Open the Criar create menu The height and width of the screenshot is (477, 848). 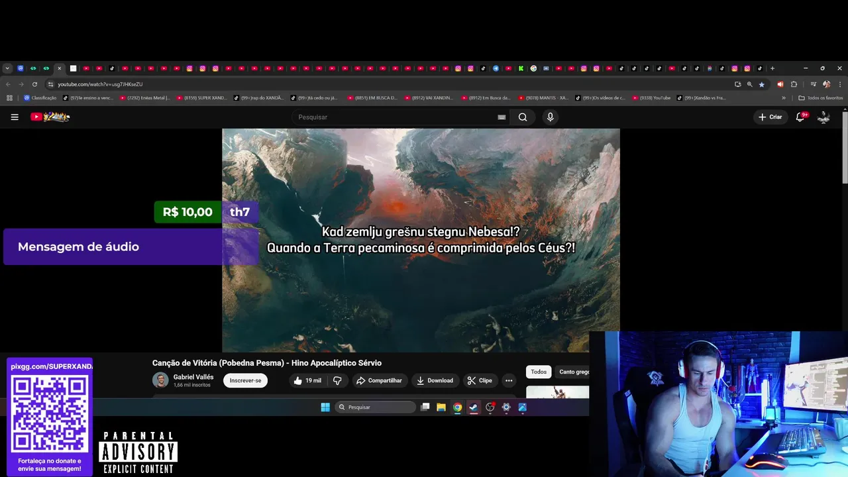coord(770,117)
